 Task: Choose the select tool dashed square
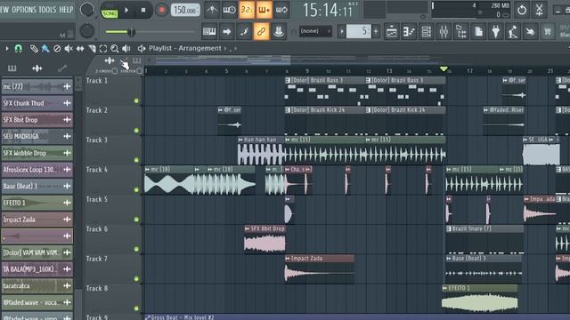pos(103,48)
